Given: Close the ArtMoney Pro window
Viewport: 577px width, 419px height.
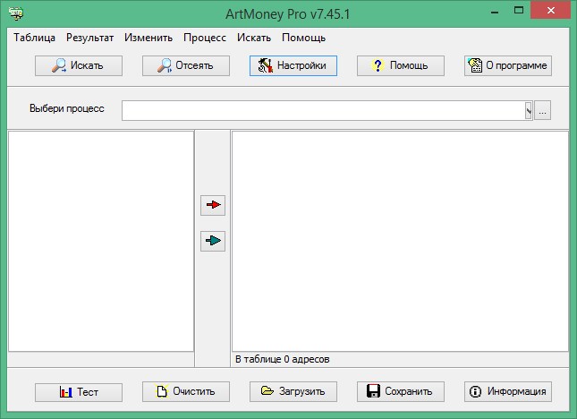Looking at the screenshot, I should coord(550,11).
